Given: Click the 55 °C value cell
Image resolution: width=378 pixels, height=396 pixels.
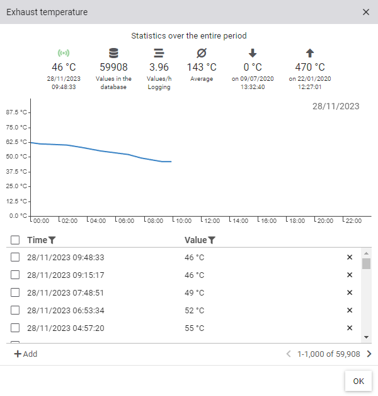Looking at the screenshot, I should [194, 328].
